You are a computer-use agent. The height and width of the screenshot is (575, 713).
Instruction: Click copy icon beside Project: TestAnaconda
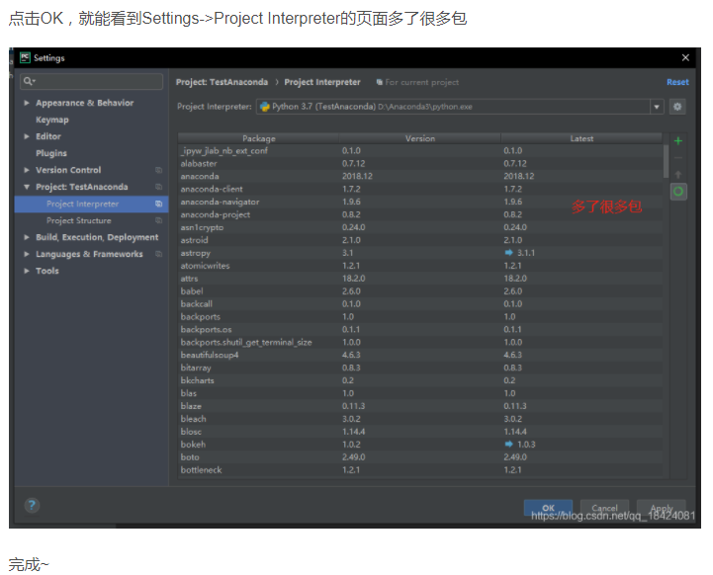(158, 187)
